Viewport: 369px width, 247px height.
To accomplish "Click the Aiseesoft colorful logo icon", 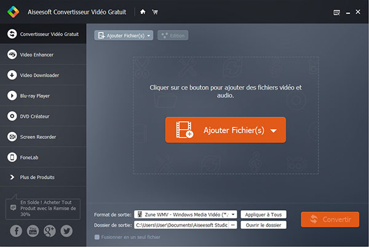I will tap(13, 12).
